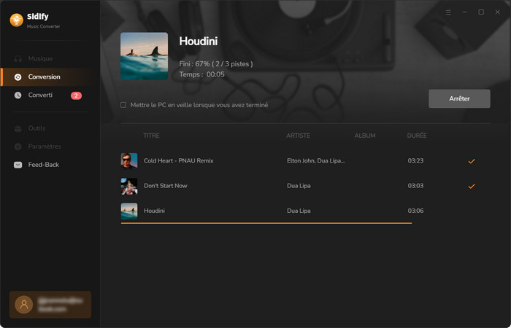Image resolution: width=511 pixels, height=328 pixels.
Task: Select the Don't Start Now track row
Action: pos(305,186)
